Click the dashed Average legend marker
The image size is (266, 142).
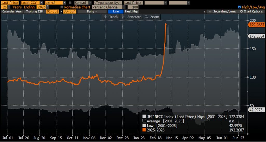(144, 121)
